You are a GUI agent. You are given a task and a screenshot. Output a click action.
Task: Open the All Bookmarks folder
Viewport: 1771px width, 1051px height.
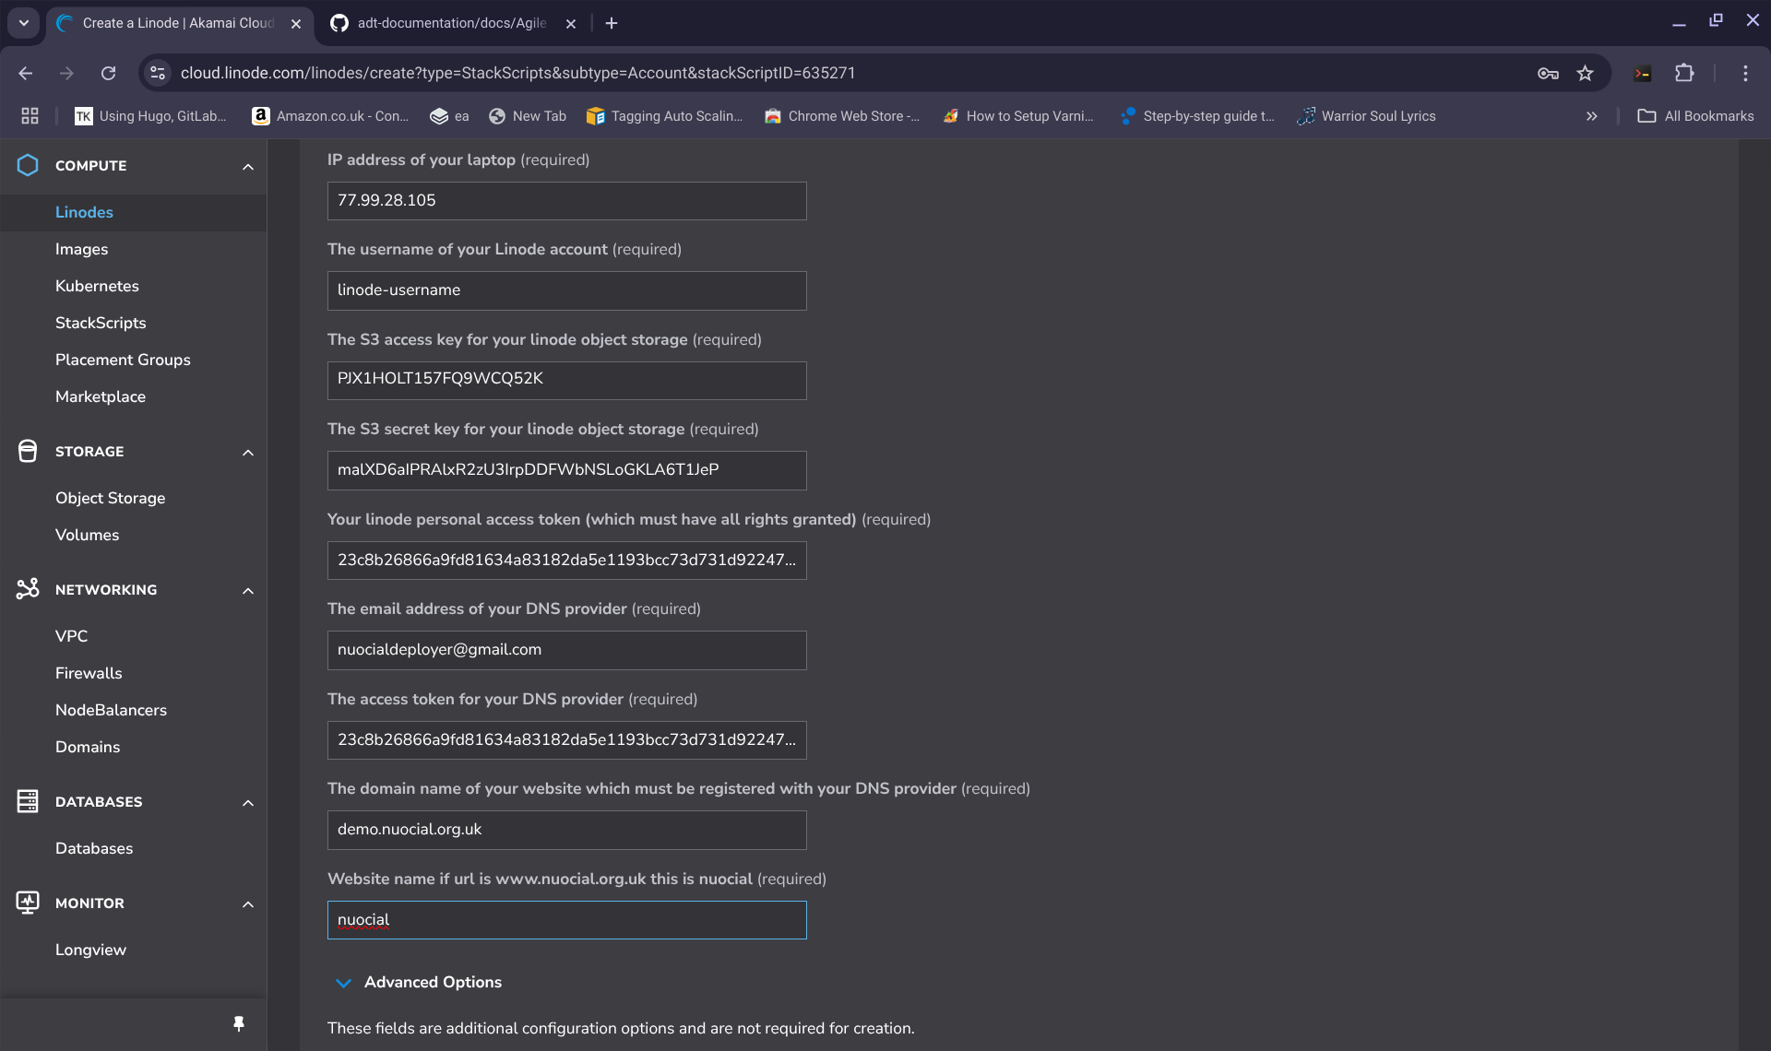coord(1695,116)
